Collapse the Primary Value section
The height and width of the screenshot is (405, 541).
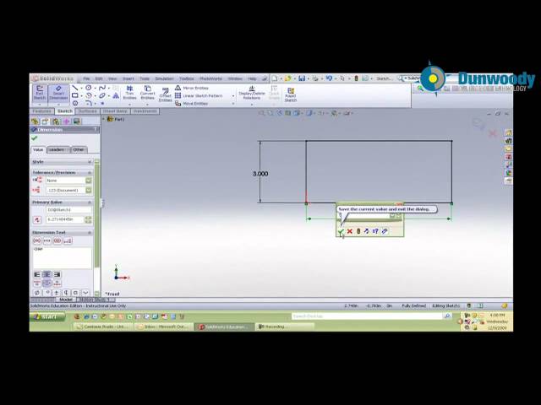click(x=90, y=202)
